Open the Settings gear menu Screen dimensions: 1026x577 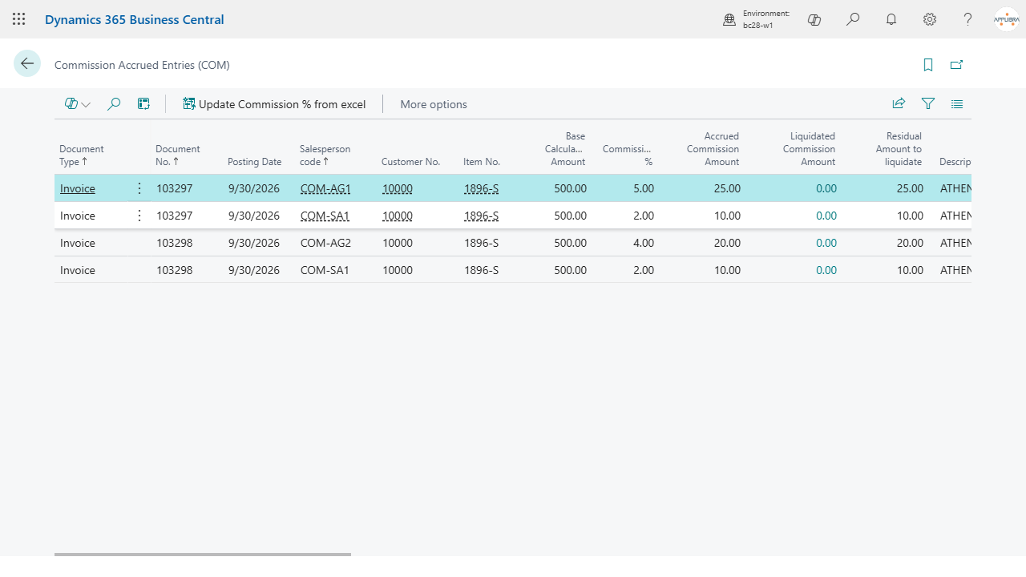point(930,19)
